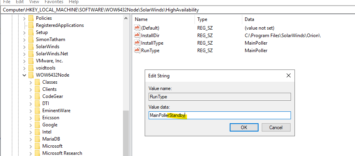The image size is (355, 156).
Task: Click the RunType string value icon
Action: click(137, 51)
